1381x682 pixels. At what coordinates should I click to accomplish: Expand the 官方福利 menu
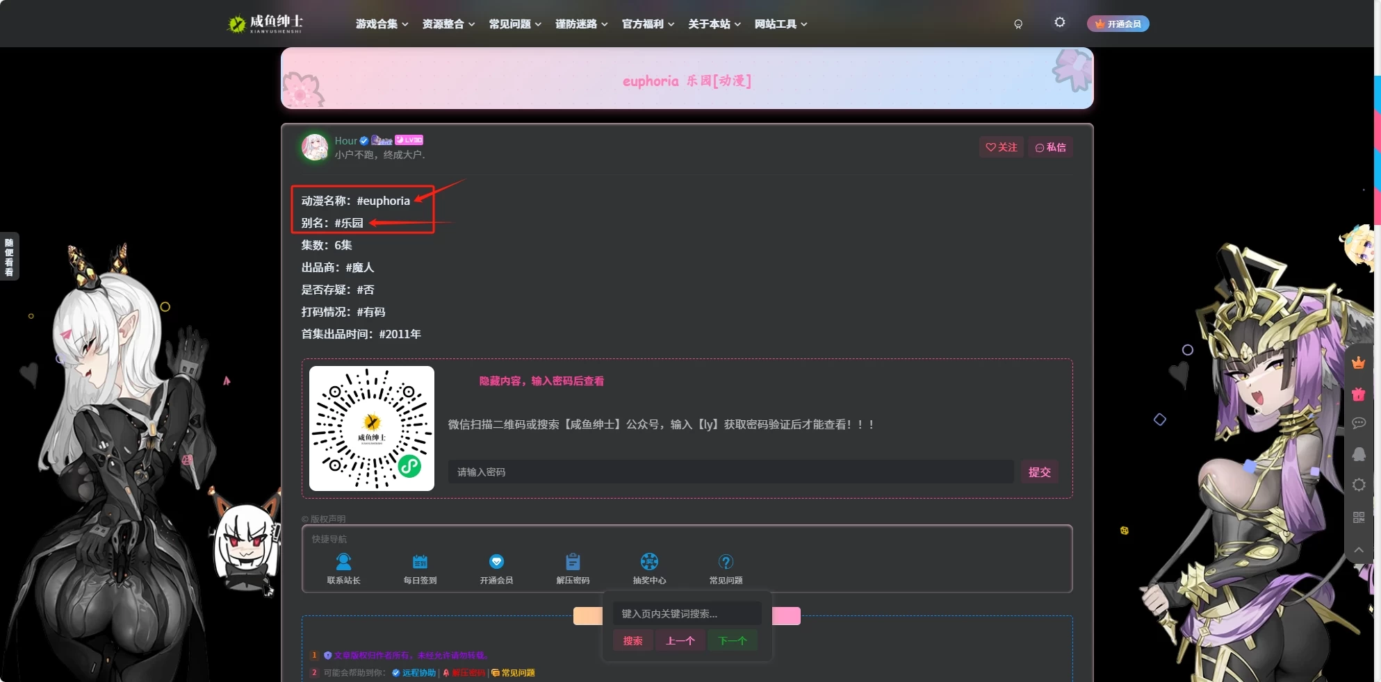click(648, 24)
